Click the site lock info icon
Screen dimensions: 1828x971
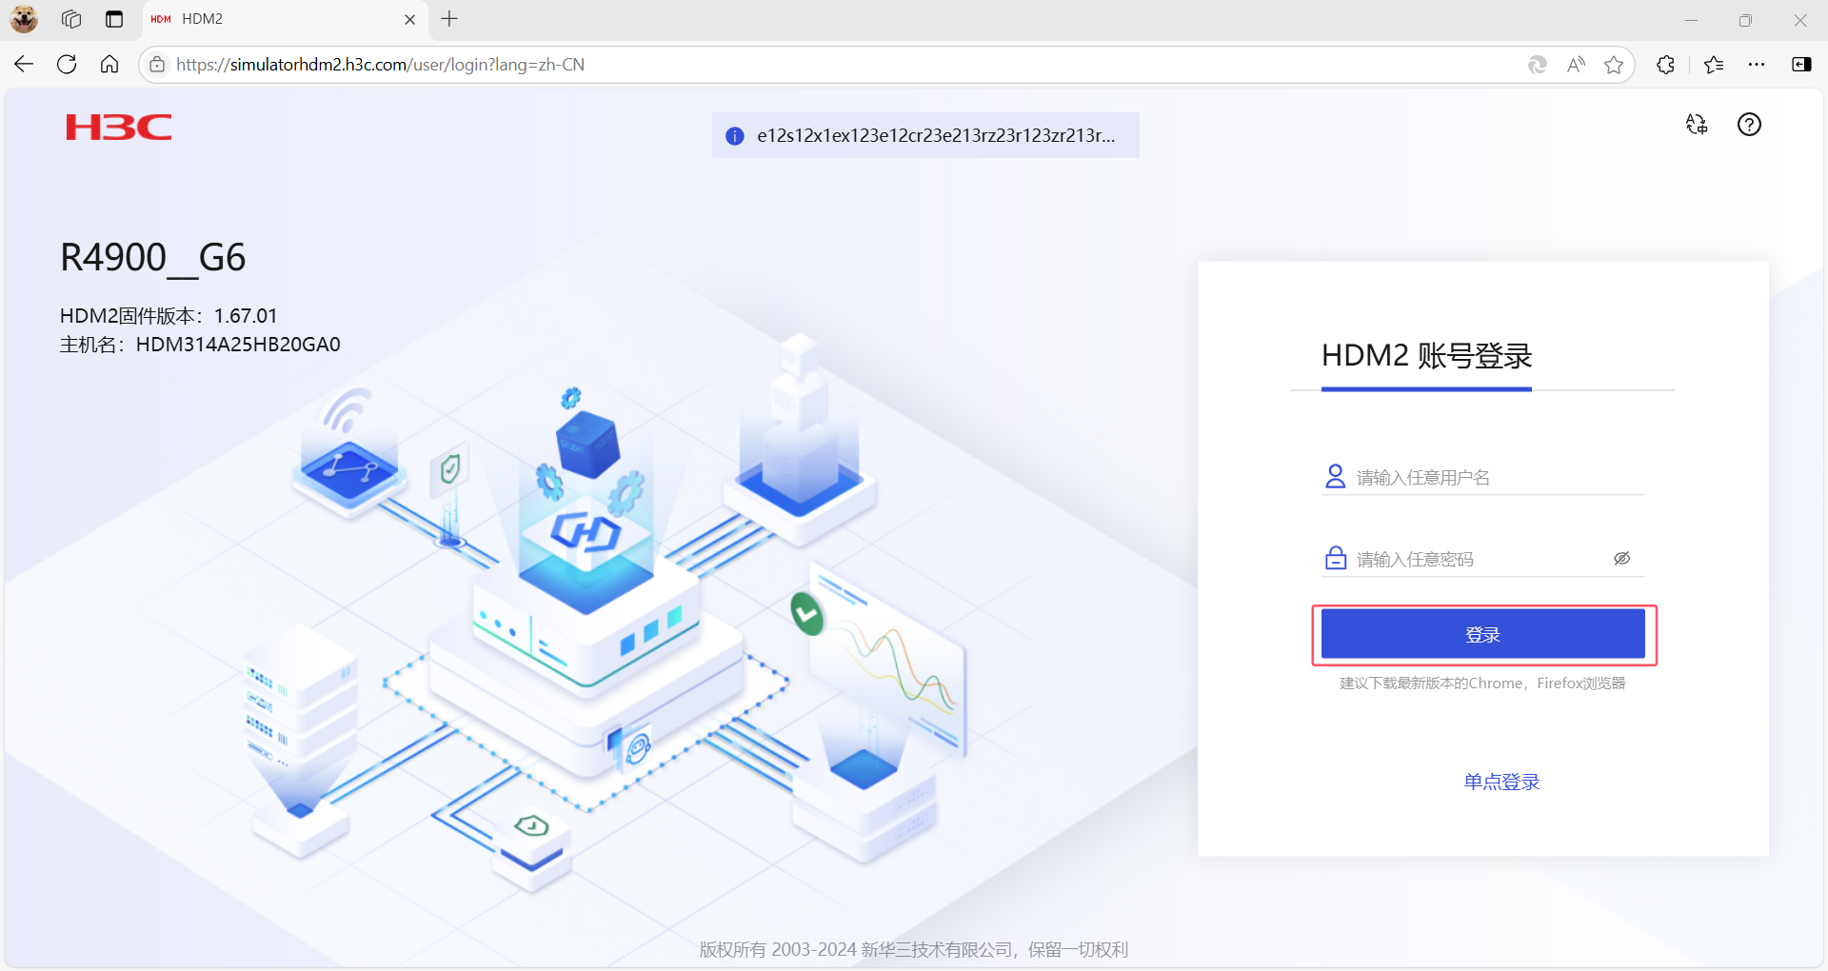pos(157,65)
